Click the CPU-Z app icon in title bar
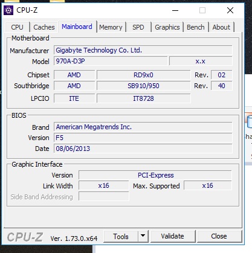The width and height of the screenshot is (252, 253). pyautogui.click(x=8, y=10)
